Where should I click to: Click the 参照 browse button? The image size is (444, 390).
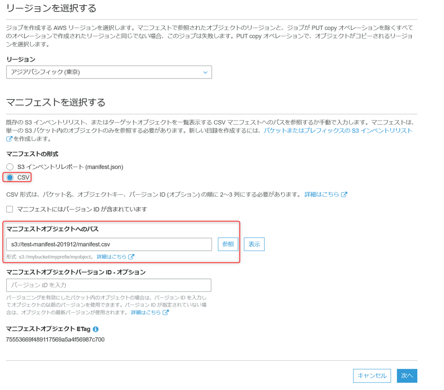click(228, 244)
